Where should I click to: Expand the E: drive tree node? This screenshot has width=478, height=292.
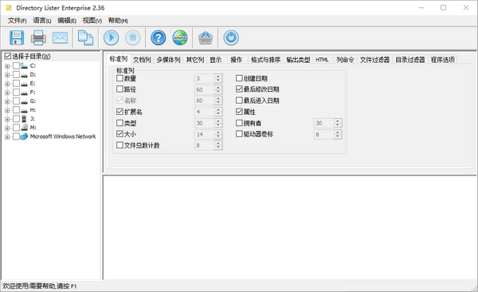click(x=7, y=84)
